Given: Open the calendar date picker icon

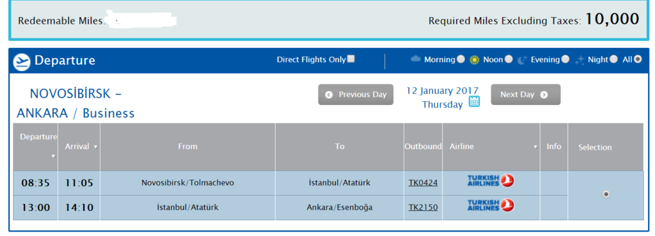Looking at the screenshot, I should point(474,102).
